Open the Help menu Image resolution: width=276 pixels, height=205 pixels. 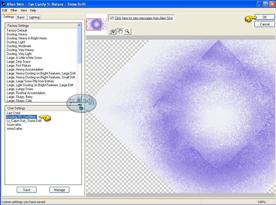pos(33,10)
